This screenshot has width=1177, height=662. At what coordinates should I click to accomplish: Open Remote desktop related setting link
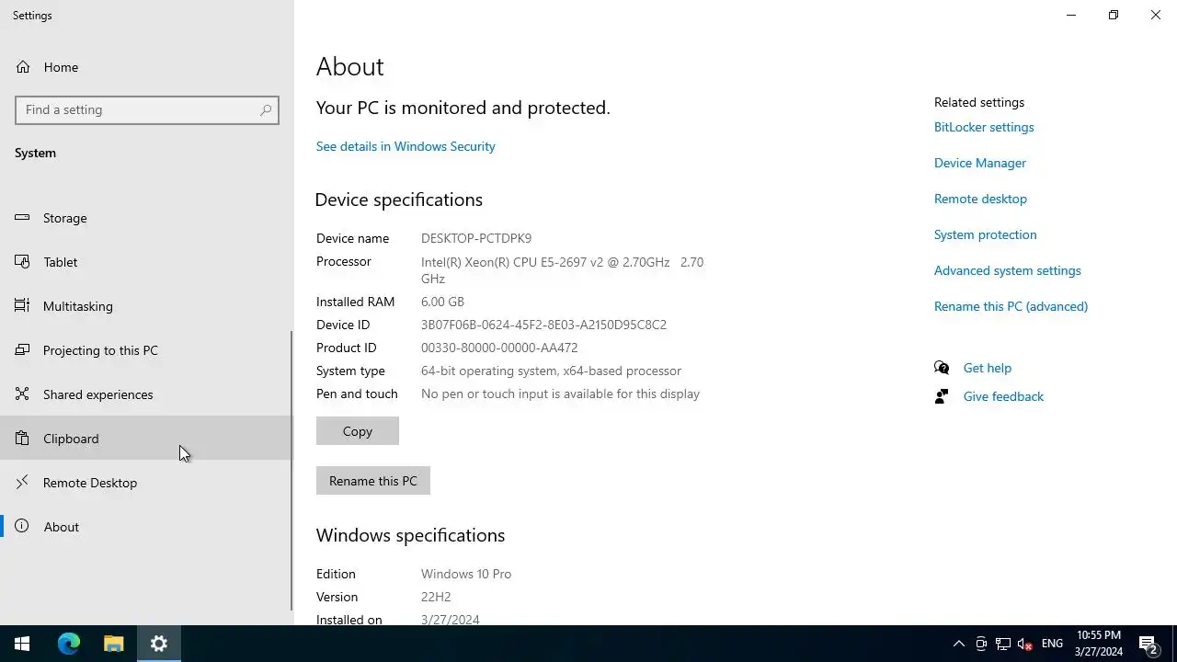980,199
